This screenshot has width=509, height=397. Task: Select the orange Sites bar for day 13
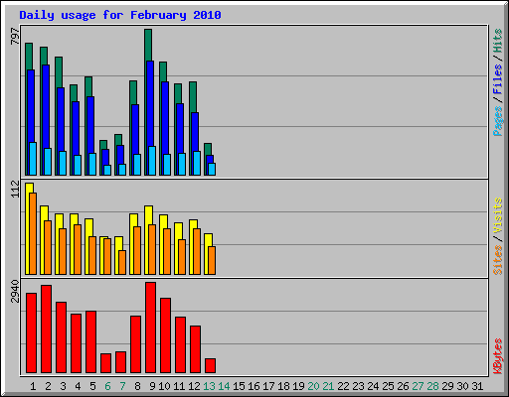click(212, 260)
